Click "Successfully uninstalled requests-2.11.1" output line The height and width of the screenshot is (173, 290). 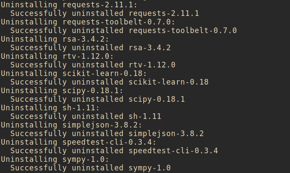104,13
